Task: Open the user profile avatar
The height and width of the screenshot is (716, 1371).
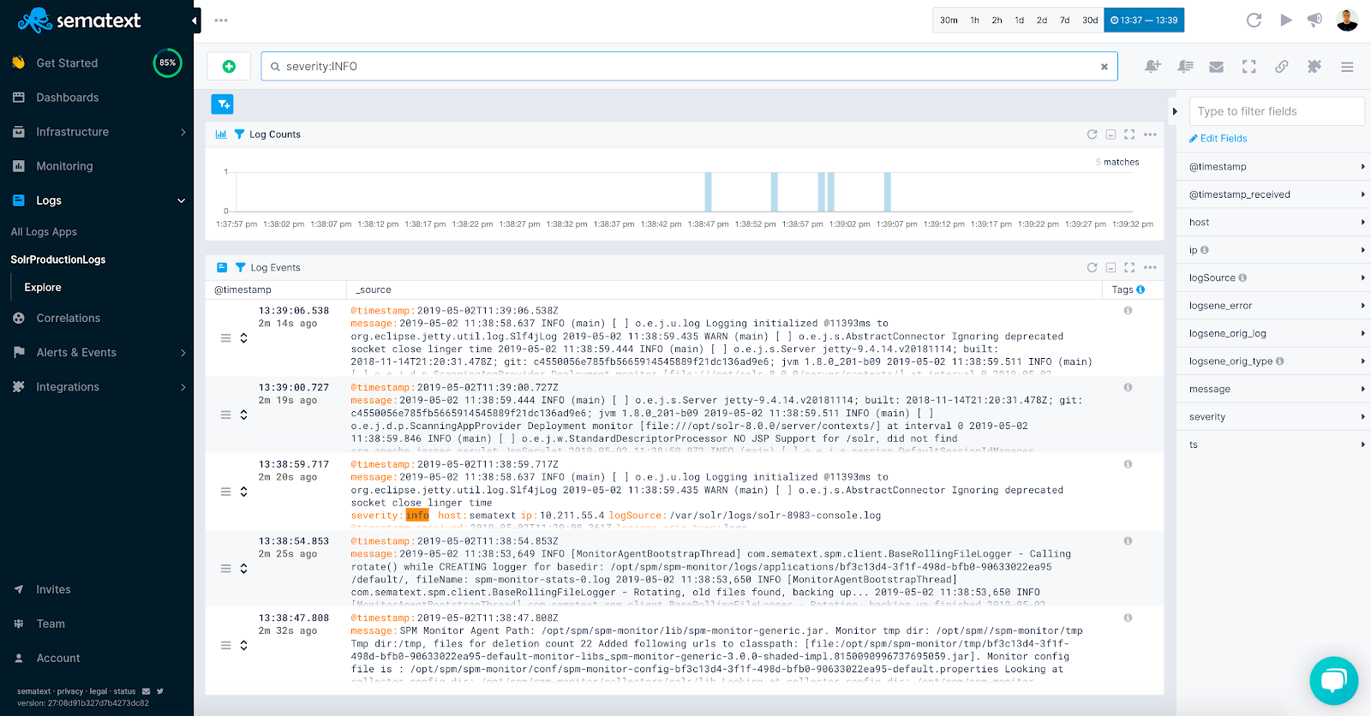Action: coord(1347,21)
